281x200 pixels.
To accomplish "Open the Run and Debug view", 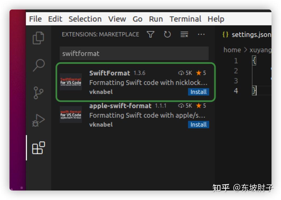I will (x=38, y=120).
